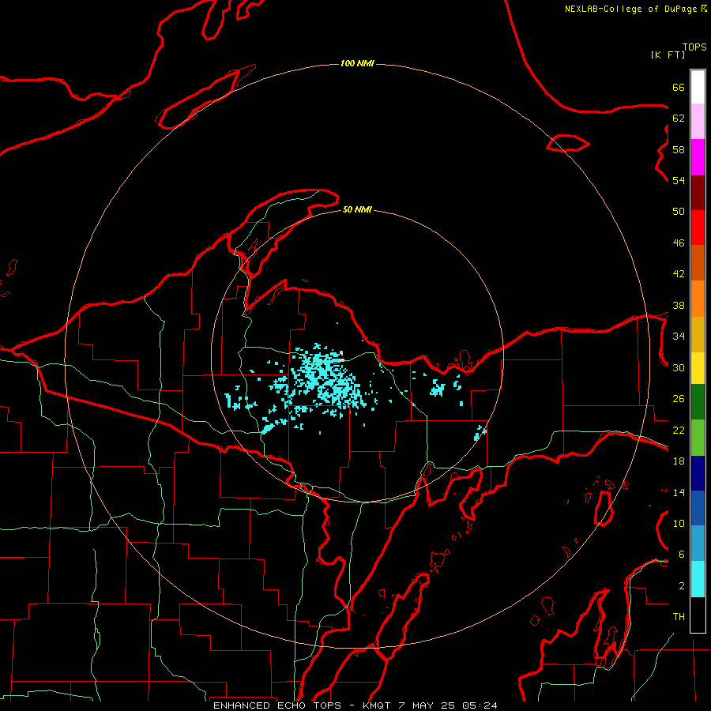
Task: Select the bright yellow legend swatch
Action: 698,368
